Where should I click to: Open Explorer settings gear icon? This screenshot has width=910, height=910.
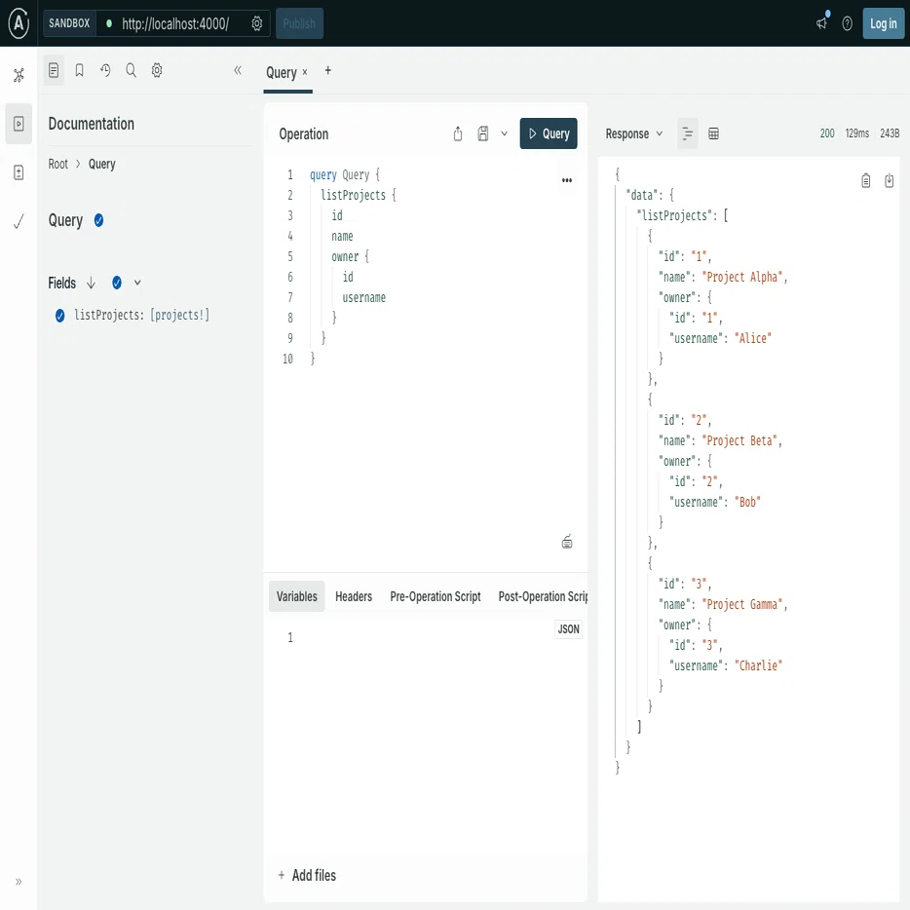pos(157,71)
